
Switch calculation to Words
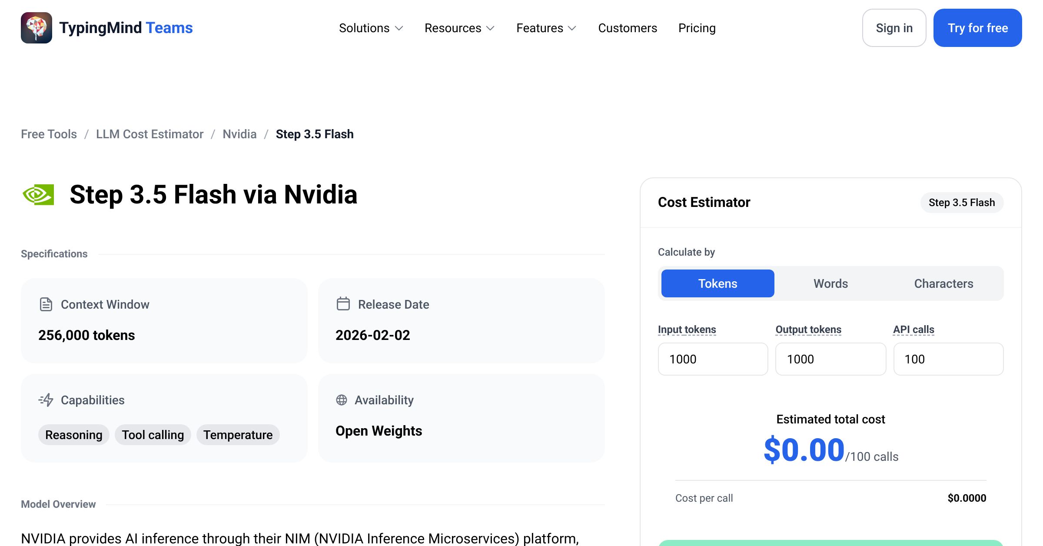pyautogui.click(x=831, y=283)
